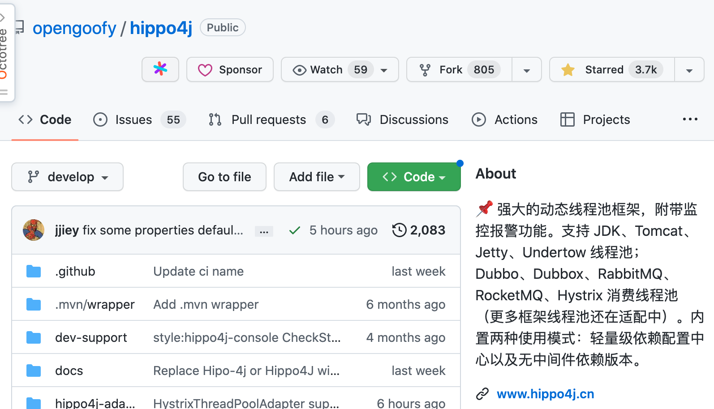Click the Fork button

[459, 69]
